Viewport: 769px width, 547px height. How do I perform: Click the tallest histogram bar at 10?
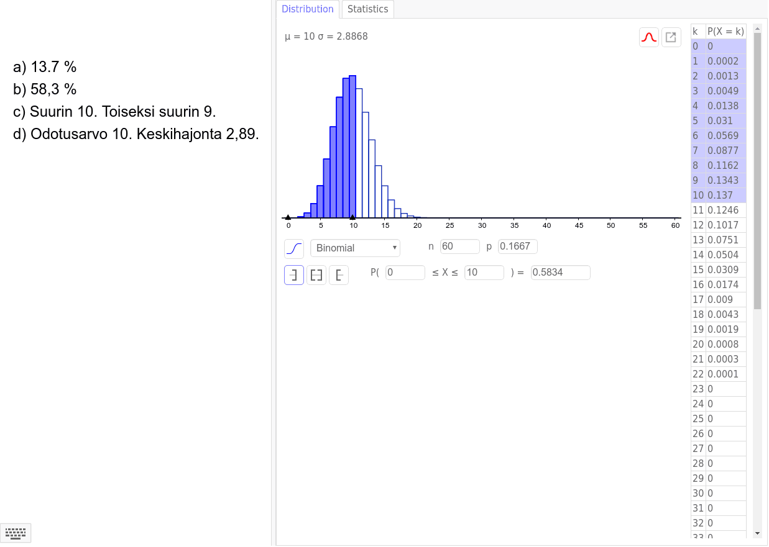(352, 147)
